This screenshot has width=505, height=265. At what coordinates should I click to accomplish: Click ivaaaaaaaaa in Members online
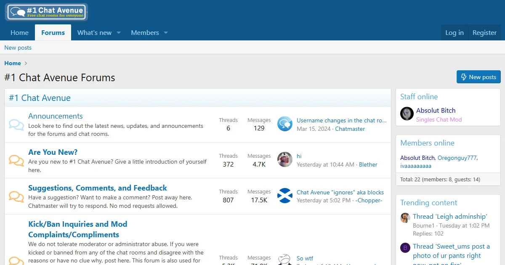416,166
